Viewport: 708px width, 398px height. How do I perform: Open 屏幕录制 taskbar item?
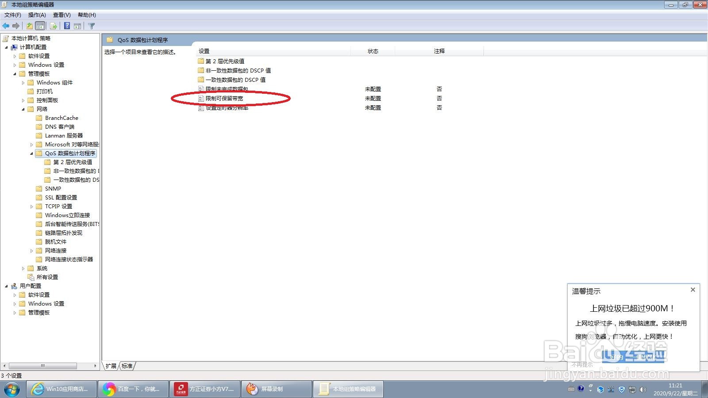pos(277,389)
